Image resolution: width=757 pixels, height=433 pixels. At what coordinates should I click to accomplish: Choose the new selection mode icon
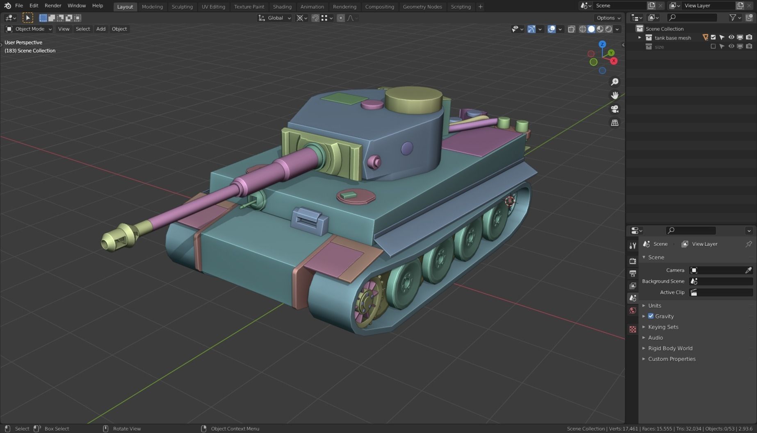43,18
